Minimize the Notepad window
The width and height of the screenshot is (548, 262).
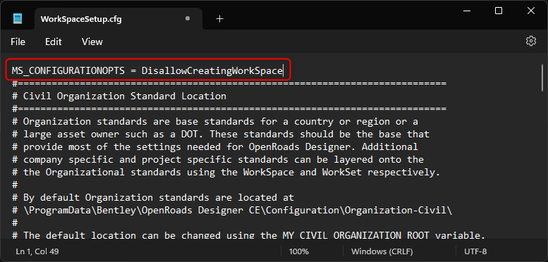(x=467, y=11)
